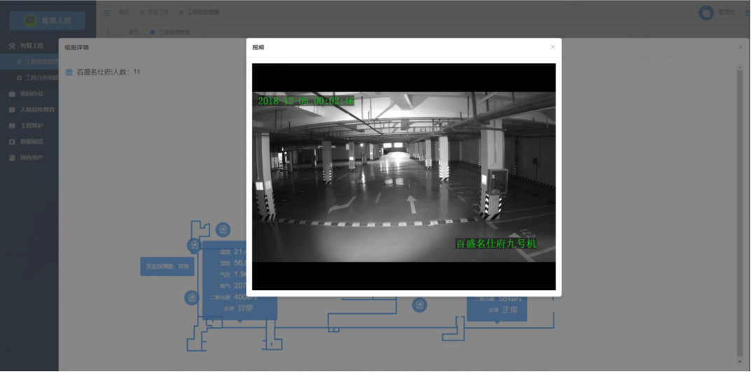Image resolution: width=751 pixels, height=372 pixels.
Task: Expand the 国有资产 sidebar menu
Action: coord(32,158)
